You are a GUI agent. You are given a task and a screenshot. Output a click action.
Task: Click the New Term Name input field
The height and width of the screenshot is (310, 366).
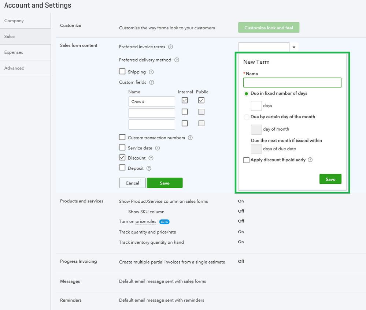point(292,82)
